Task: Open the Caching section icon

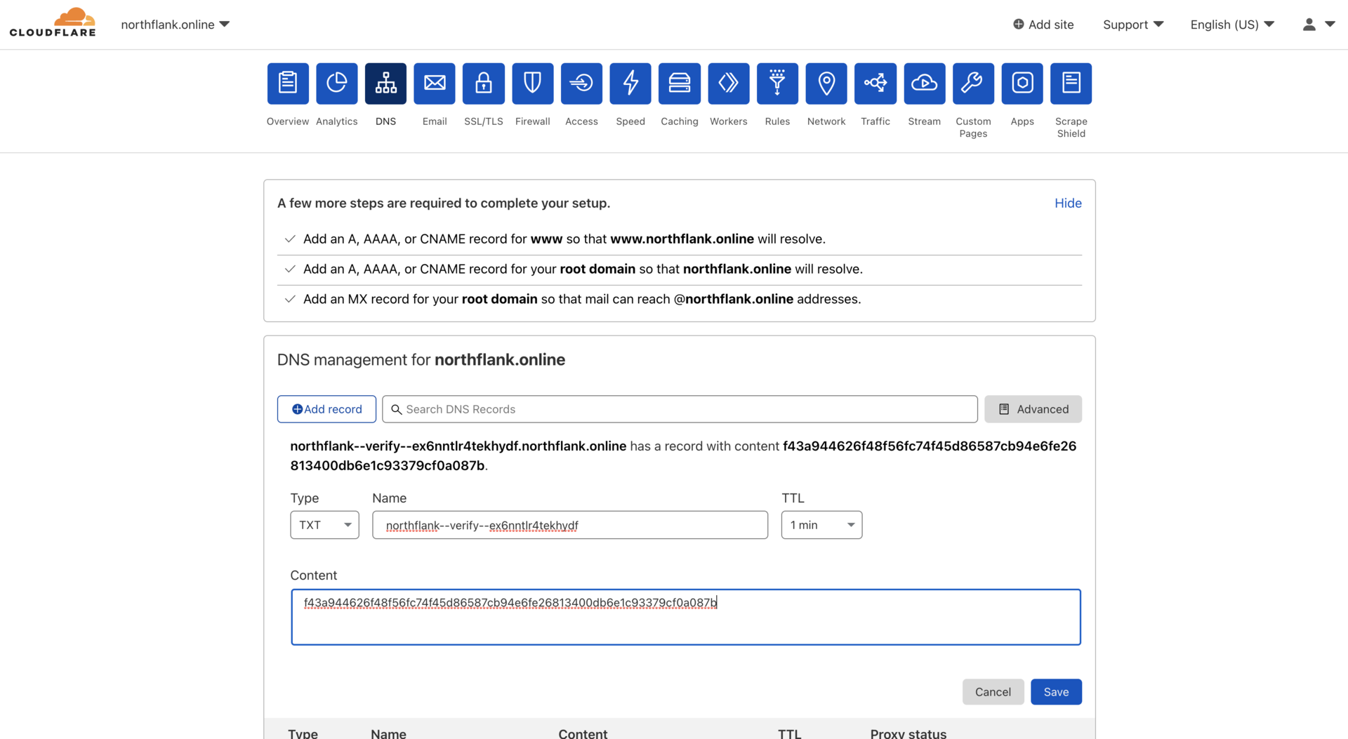Action: click(x=680, y=84)
